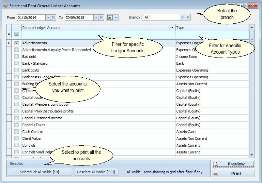The width and height of the screenshot is (262, 183).
Task: Click the magnifier icon on Preview button
Action: pos(216,164)
